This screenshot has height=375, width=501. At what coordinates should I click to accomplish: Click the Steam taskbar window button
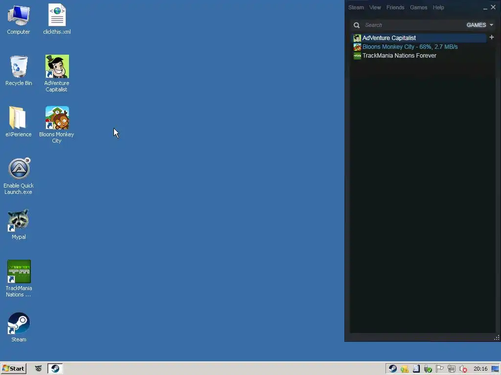point(55,369)
